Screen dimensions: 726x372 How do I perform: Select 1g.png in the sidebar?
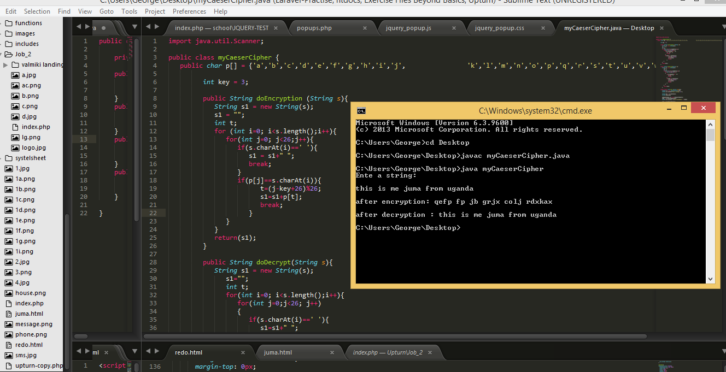25,241
